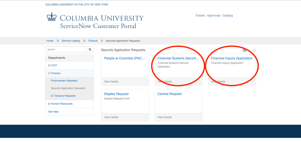Open People at Columbia (PAC) card title
This screenshot has height=142, width=301.
coord(125,58)
